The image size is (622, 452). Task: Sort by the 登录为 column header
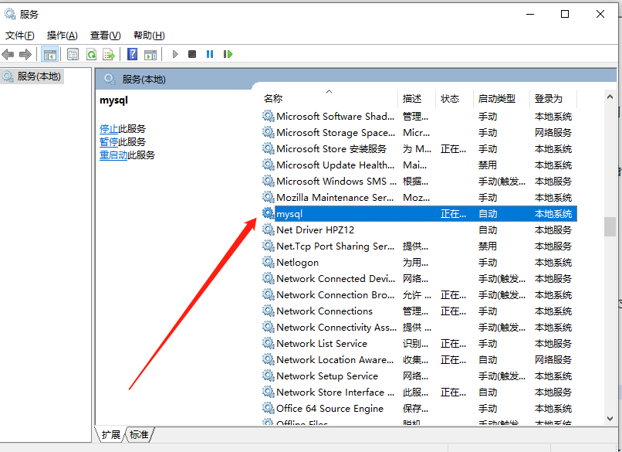point(553,98)
